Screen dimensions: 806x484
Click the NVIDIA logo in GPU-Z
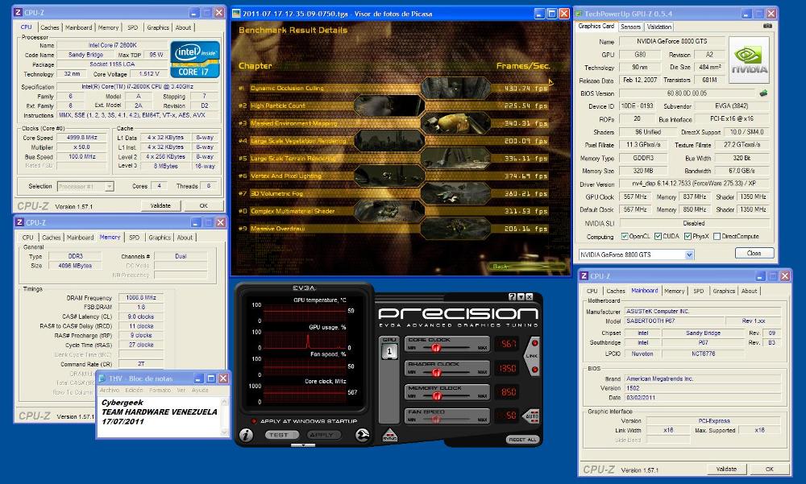click(749, 60)
